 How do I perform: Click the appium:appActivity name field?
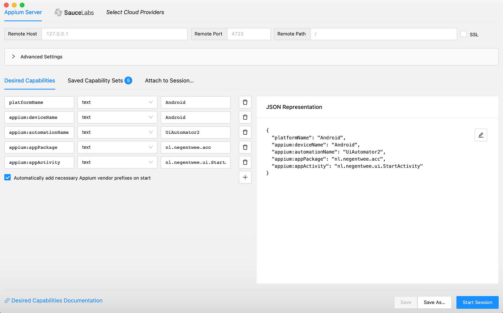point(39,162)
